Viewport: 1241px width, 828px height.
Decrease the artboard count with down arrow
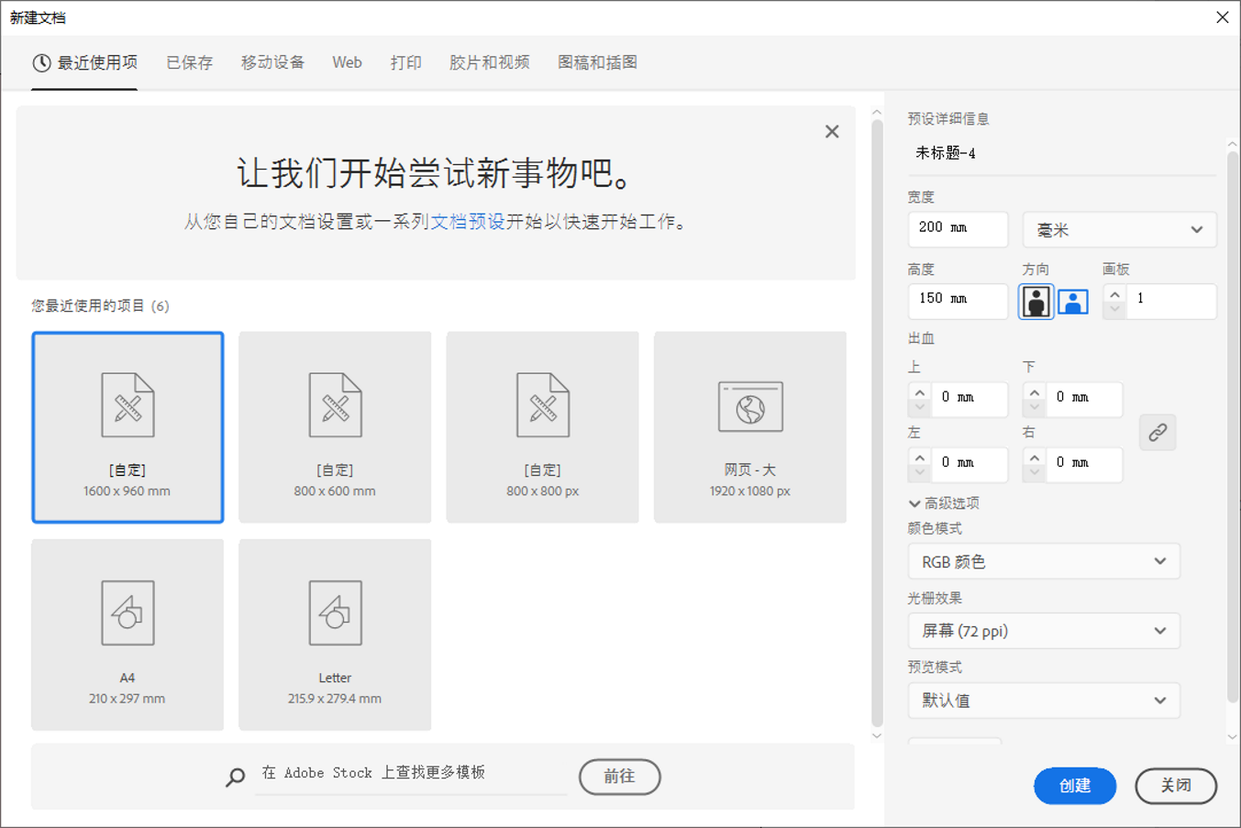tap(1114, 309)
